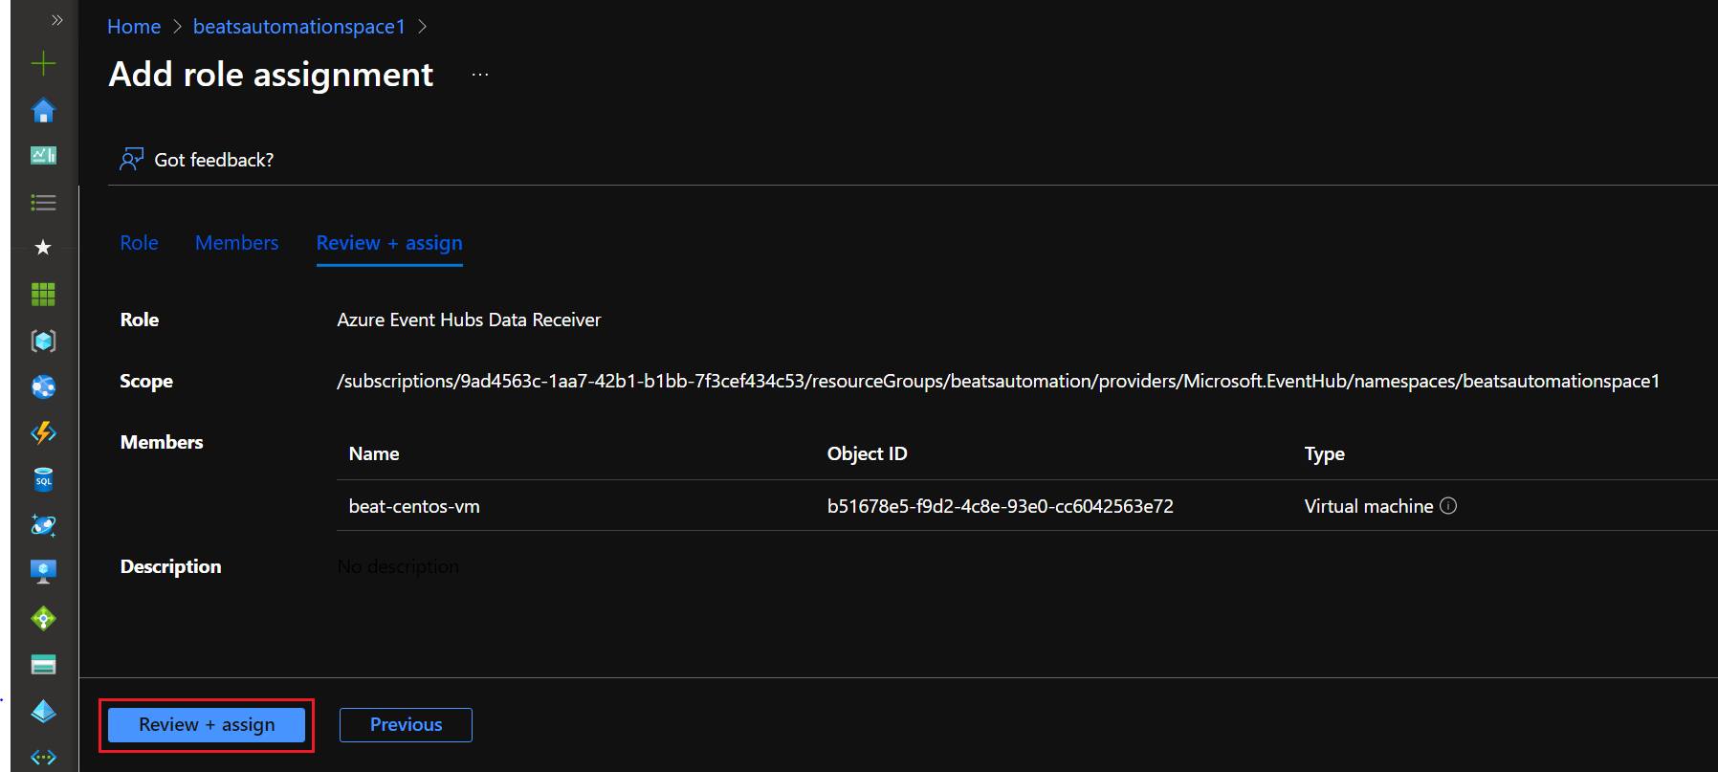Open Resource groups cube icon

(43, 341)
